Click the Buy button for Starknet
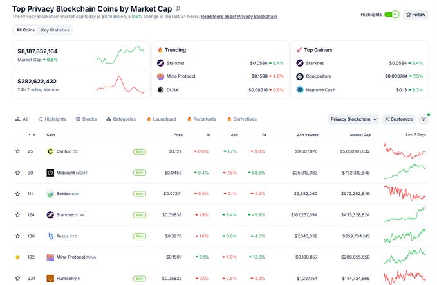 pos(140,215)
